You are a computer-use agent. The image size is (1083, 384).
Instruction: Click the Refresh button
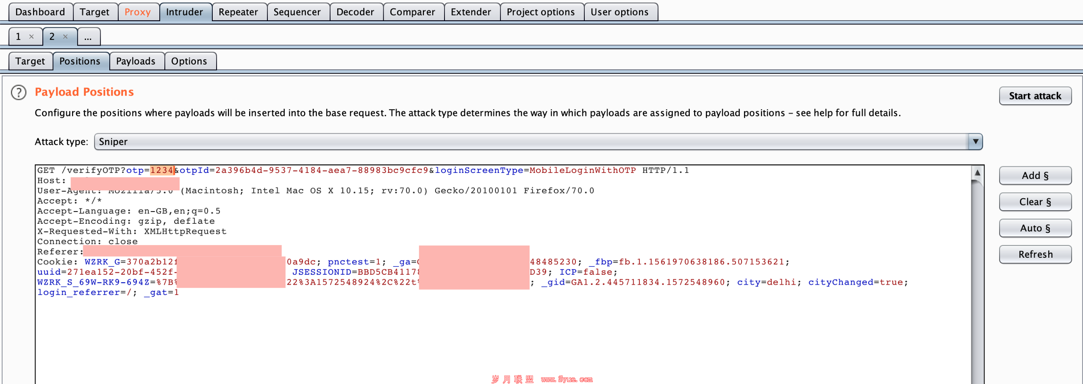tap(1035, 254)
